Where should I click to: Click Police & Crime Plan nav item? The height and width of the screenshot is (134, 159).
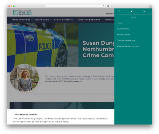click(21, 20)
